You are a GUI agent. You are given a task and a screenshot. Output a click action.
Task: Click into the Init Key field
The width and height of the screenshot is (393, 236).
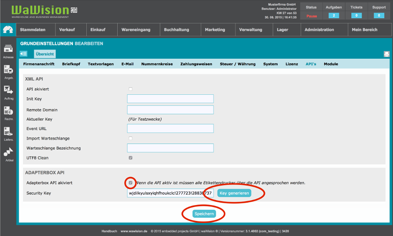pyautogui.click(x=170, y=99)
